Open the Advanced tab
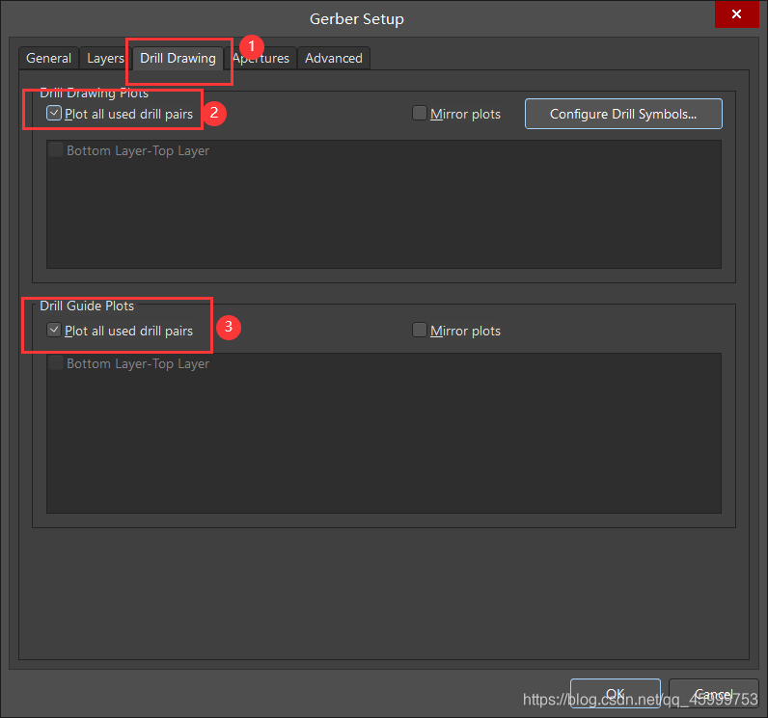The image size is (768, 718). point(334,58)
